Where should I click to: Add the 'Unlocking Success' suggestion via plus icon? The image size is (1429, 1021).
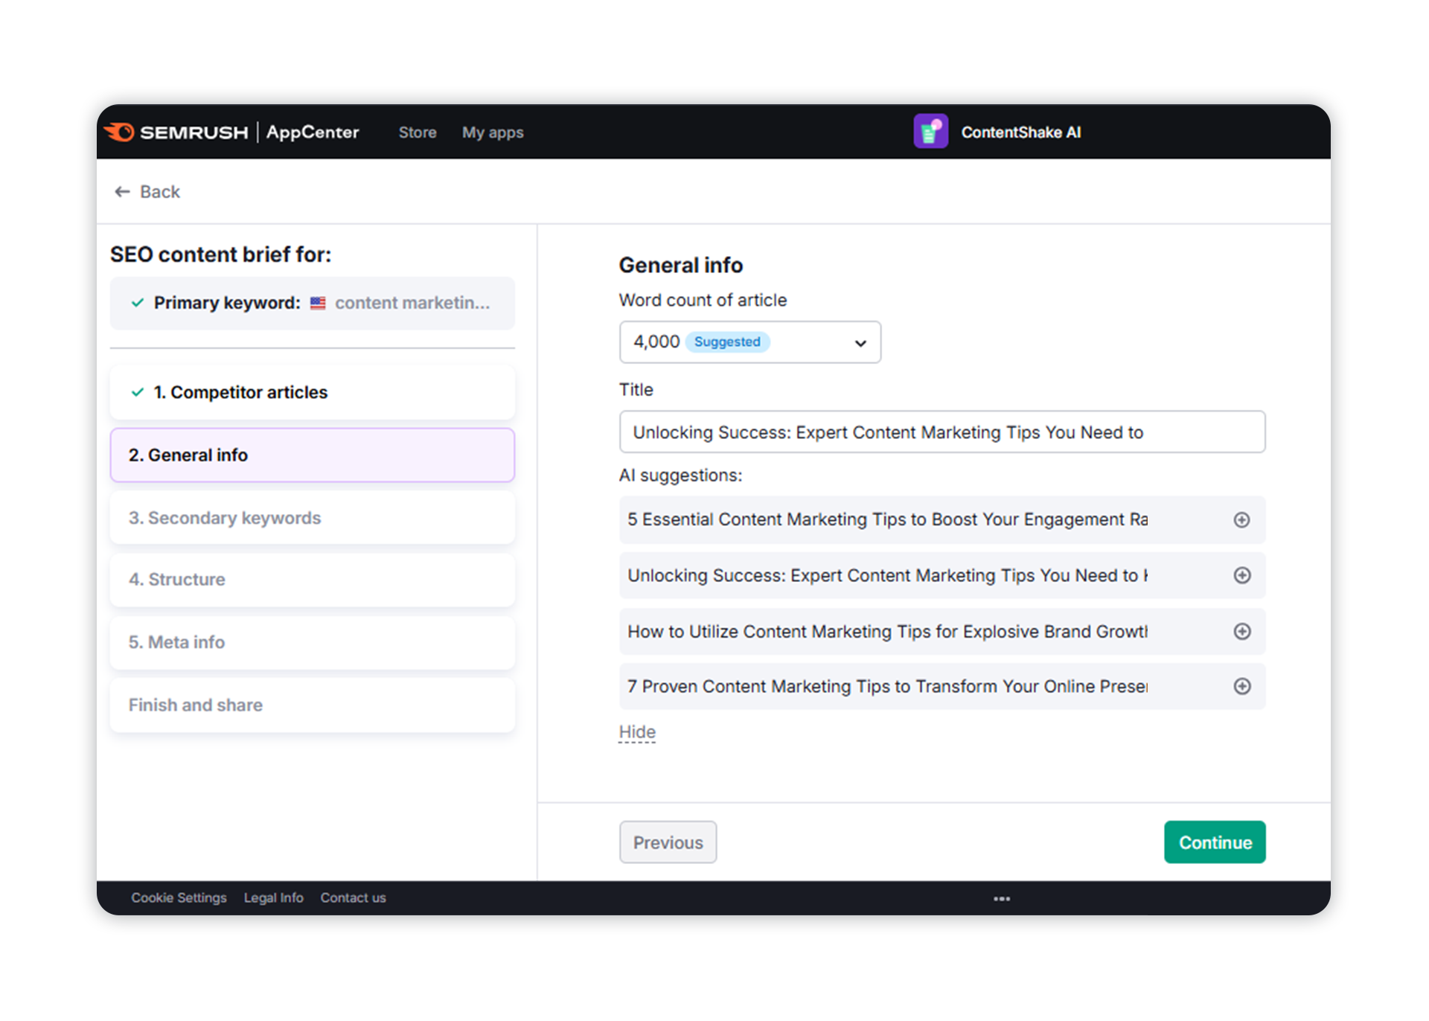[1241, 575]
